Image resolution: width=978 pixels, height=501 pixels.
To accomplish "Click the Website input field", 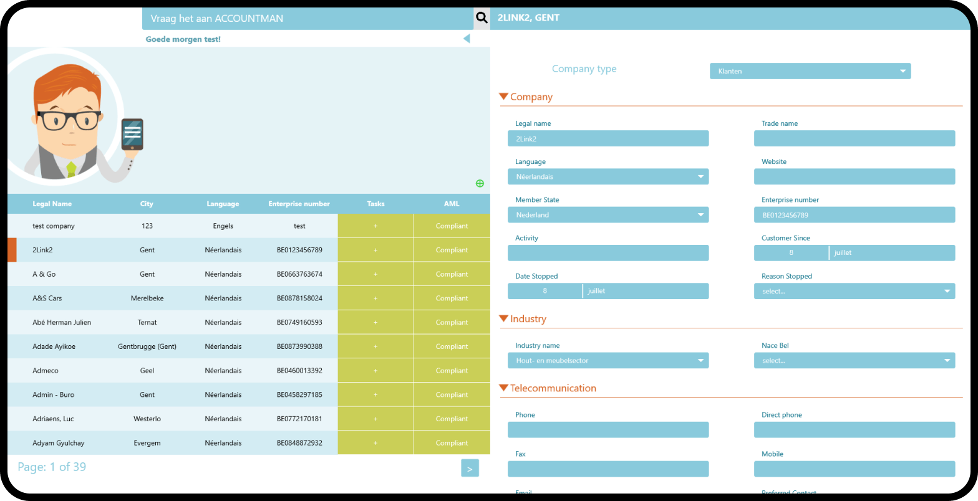I will click(855, 176).
